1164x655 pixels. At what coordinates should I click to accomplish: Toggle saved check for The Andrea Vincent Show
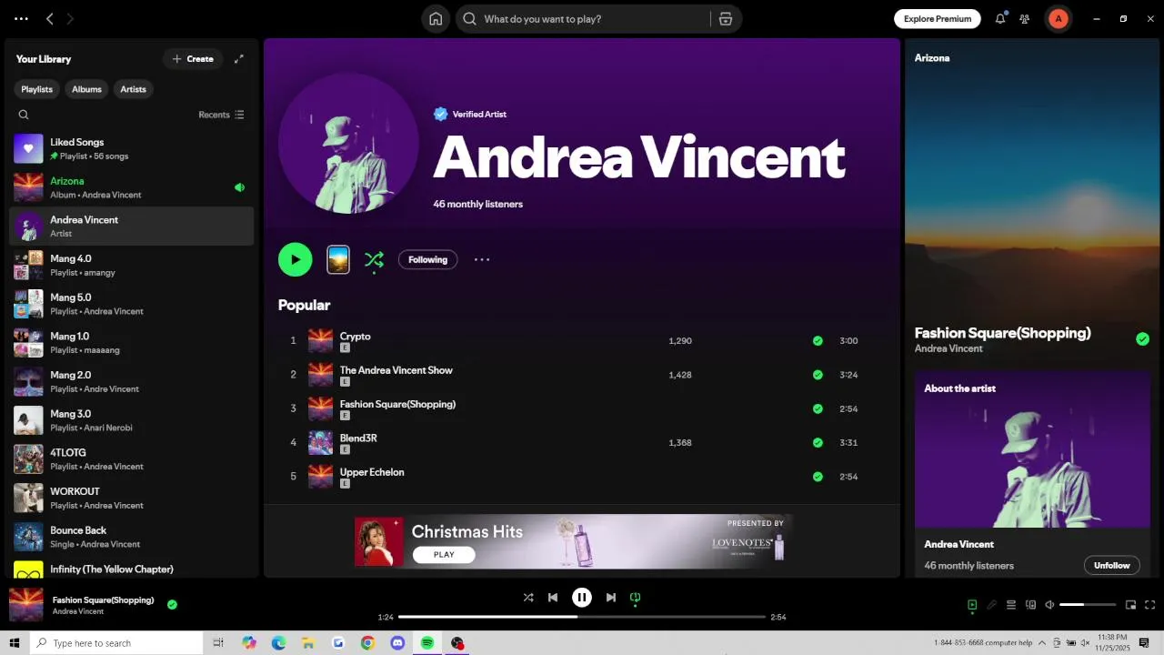[818, 375]
